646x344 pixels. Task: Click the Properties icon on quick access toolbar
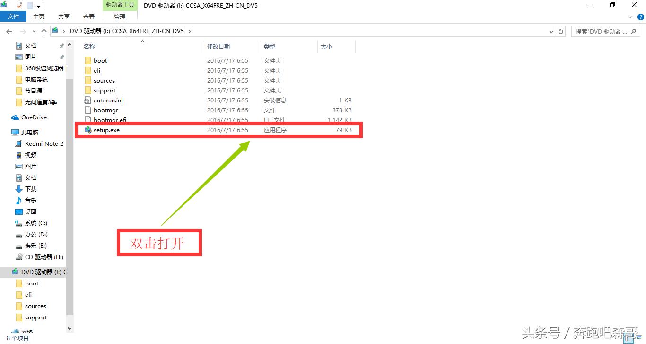click(19, 5)
